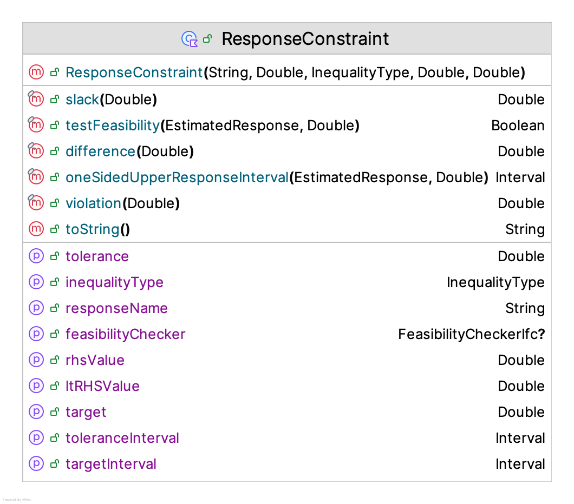Click the ResponseConstraint class icon in header
Screen dimensions: 574x504
click(190, 39)
